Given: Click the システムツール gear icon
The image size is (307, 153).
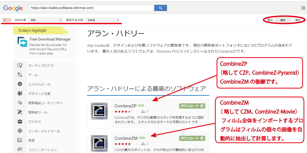Looking at the screenshot, I should tap(20, 84).
